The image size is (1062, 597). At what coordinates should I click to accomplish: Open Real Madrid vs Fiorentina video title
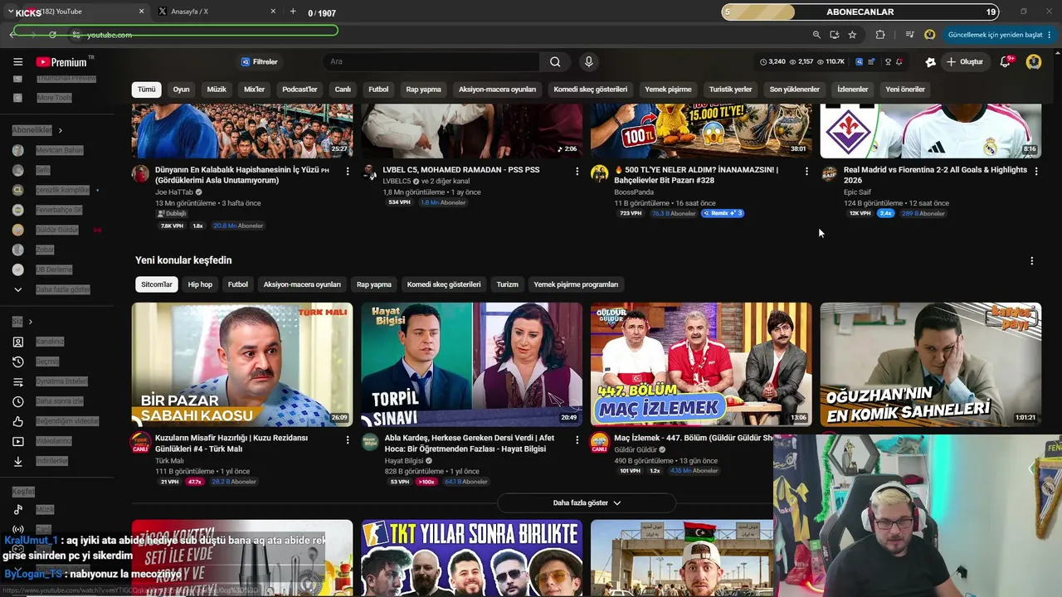935,175
